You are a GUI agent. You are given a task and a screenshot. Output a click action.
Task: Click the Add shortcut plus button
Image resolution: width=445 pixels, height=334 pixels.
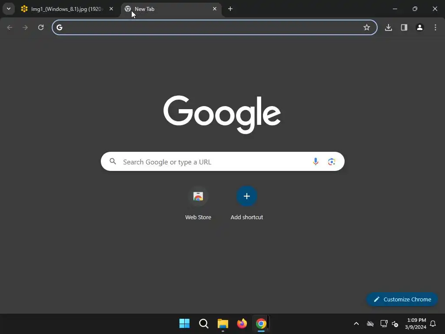(247, 196)
